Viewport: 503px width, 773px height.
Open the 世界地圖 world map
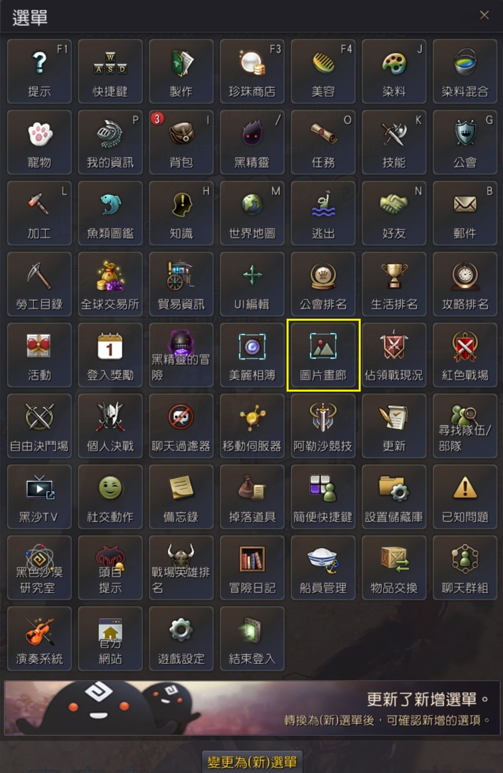(x=252, y=213)
